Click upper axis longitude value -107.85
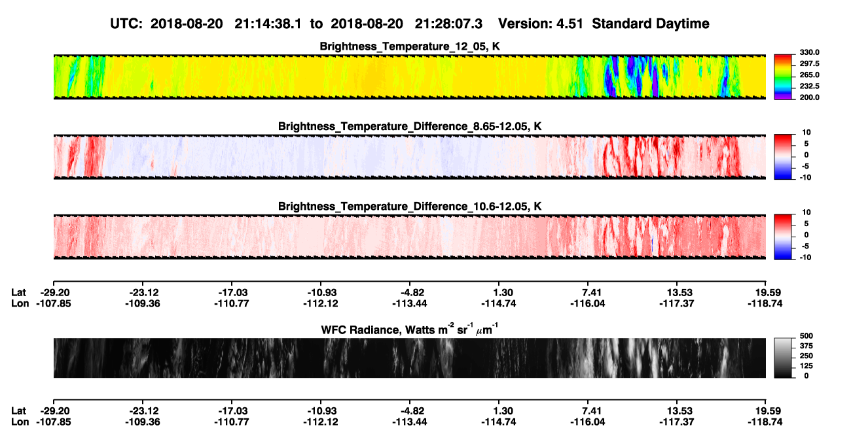The image size is (851, 436). 54,303
